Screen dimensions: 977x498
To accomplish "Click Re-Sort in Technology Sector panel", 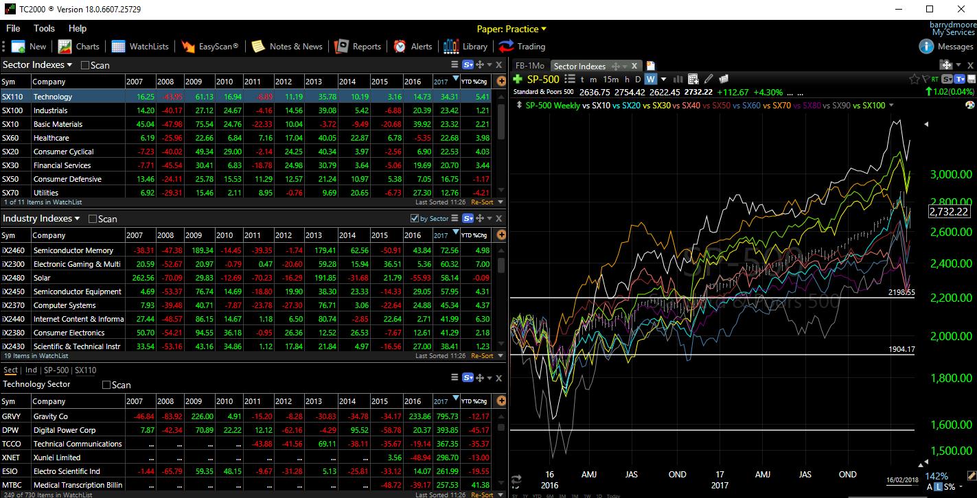I will [482, 495].
